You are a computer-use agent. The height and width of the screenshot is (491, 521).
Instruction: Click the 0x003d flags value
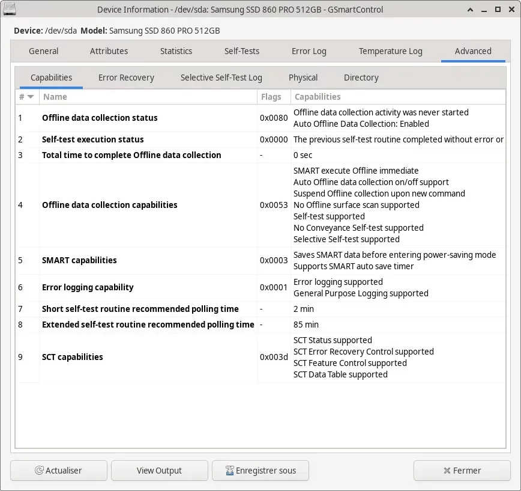click(274, 357)
